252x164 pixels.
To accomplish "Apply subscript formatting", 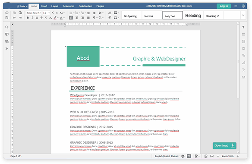I will tap(50, 18).
